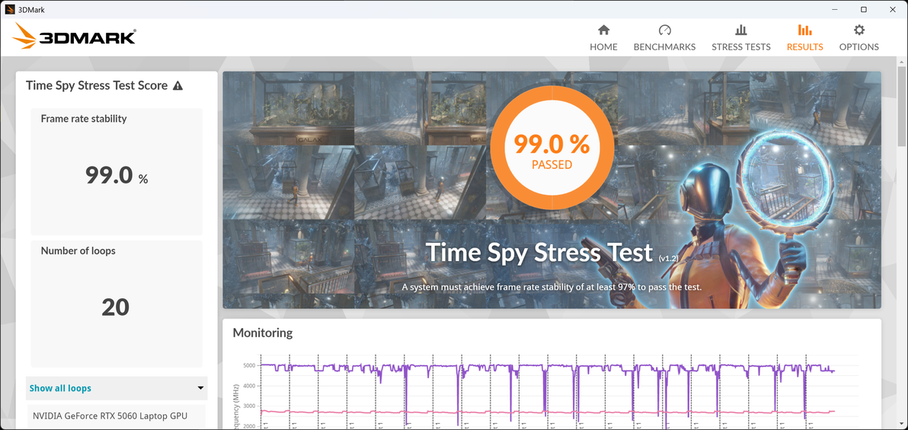Click the 3DMark title bar app icon
Screen dimensions: 908x430
(9, 9)
